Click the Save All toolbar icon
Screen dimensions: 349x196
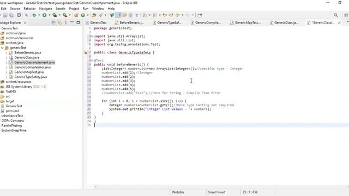pos(11,15)
